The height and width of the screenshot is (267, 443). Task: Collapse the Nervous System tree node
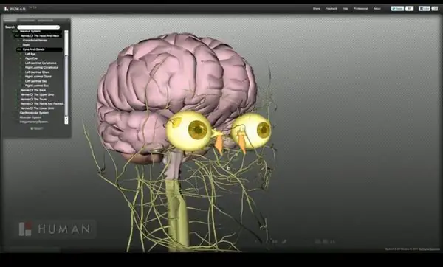pyautogui.click(x=16, y=31)
